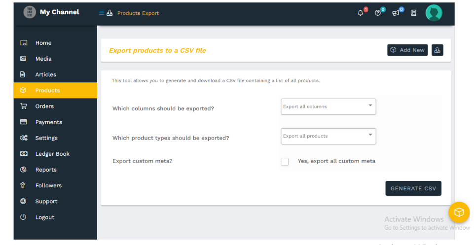
Task: Click the floating yellow box icon
Action: pos(459,212)
